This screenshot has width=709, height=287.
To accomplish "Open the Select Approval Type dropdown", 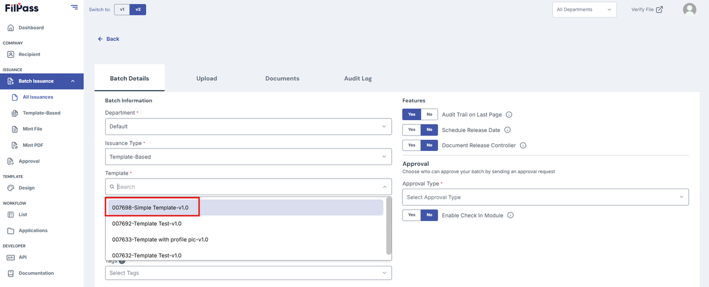I will click(545, 197).
